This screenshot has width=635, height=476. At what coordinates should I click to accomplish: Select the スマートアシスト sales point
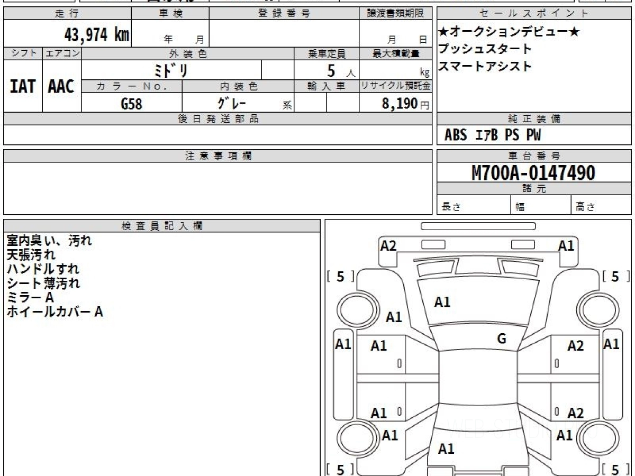(484, 67)
